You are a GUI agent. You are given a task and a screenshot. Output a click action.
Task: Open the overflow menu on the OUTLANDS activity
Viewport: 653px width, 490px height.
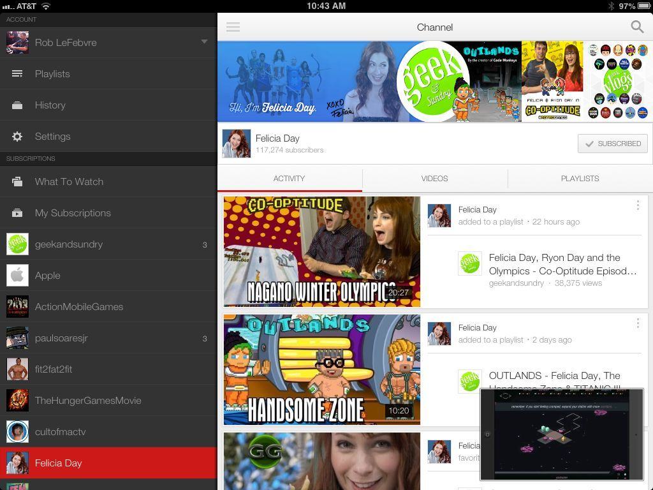pyautogui.click(x=638, y=323)
